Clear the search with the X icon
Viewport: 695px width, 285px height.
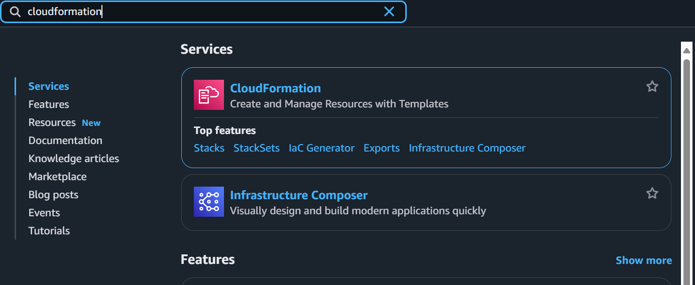[x=389, y=12]
